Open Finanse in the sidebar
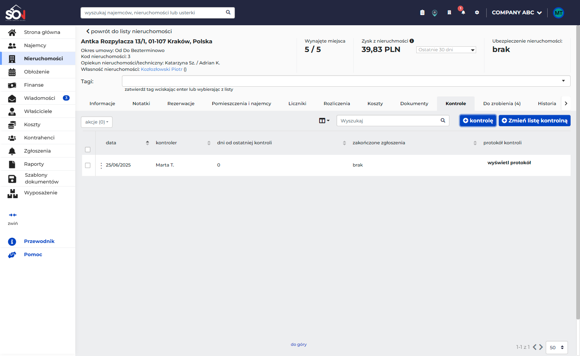 click(38, 85)
